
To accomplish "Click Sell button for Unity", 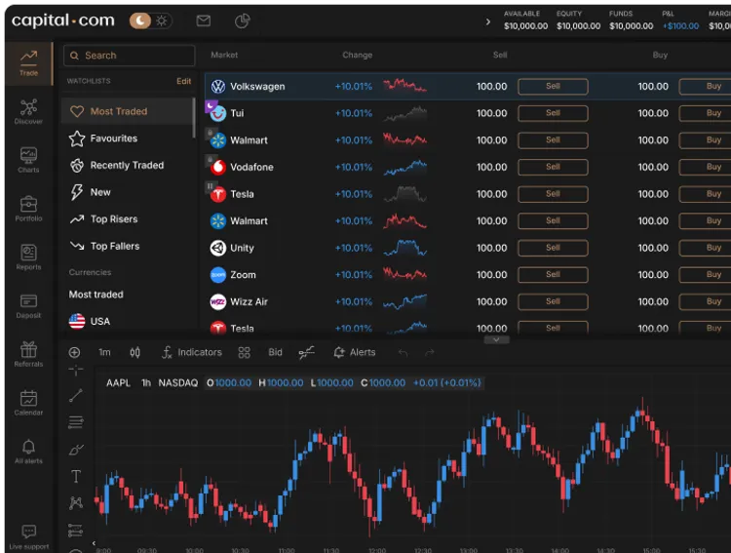I will pos(553,248).
